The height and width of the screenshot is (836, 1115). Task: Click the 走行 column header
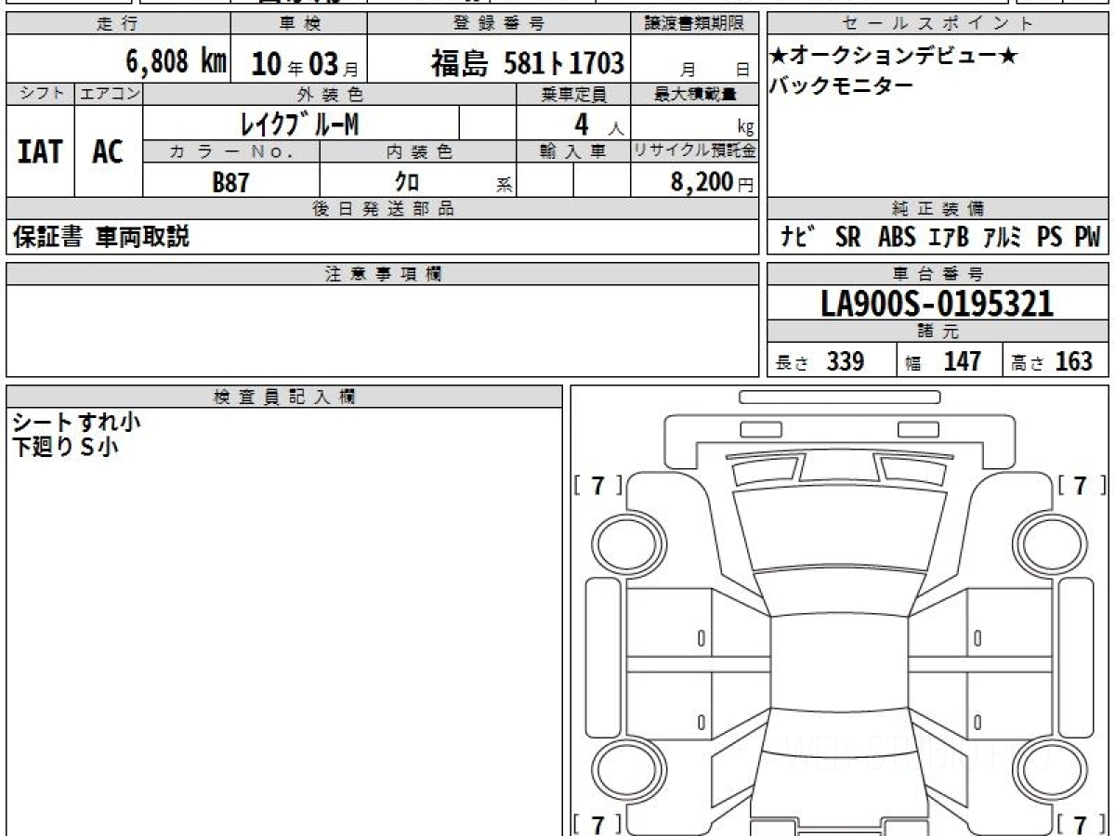pos(117,24)
